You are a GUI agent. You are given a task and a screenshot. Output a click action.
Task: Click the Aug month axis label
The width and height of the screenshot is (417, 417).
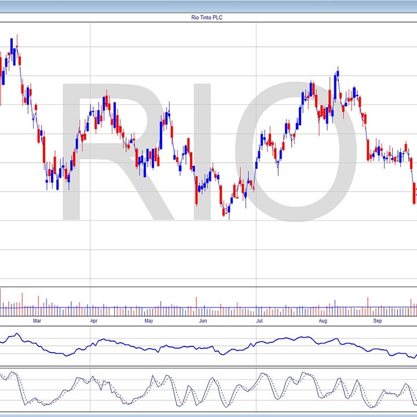[323, 320]
